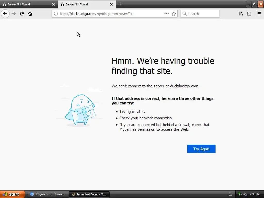264x198 pixels.
Task: Minimize the browser window
Action: 248,4
